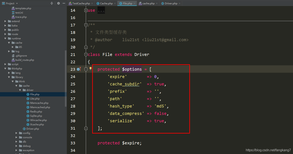293x154 pixels.
Task: Expand the route folder
Action: click(5, 34)
